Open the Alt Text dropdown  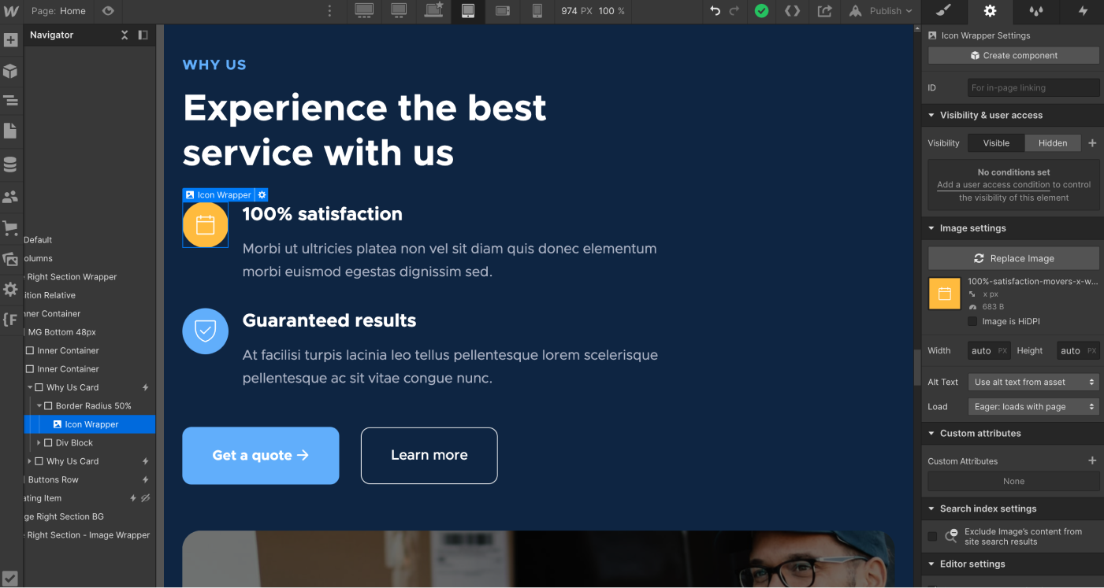coord(1034,382)
